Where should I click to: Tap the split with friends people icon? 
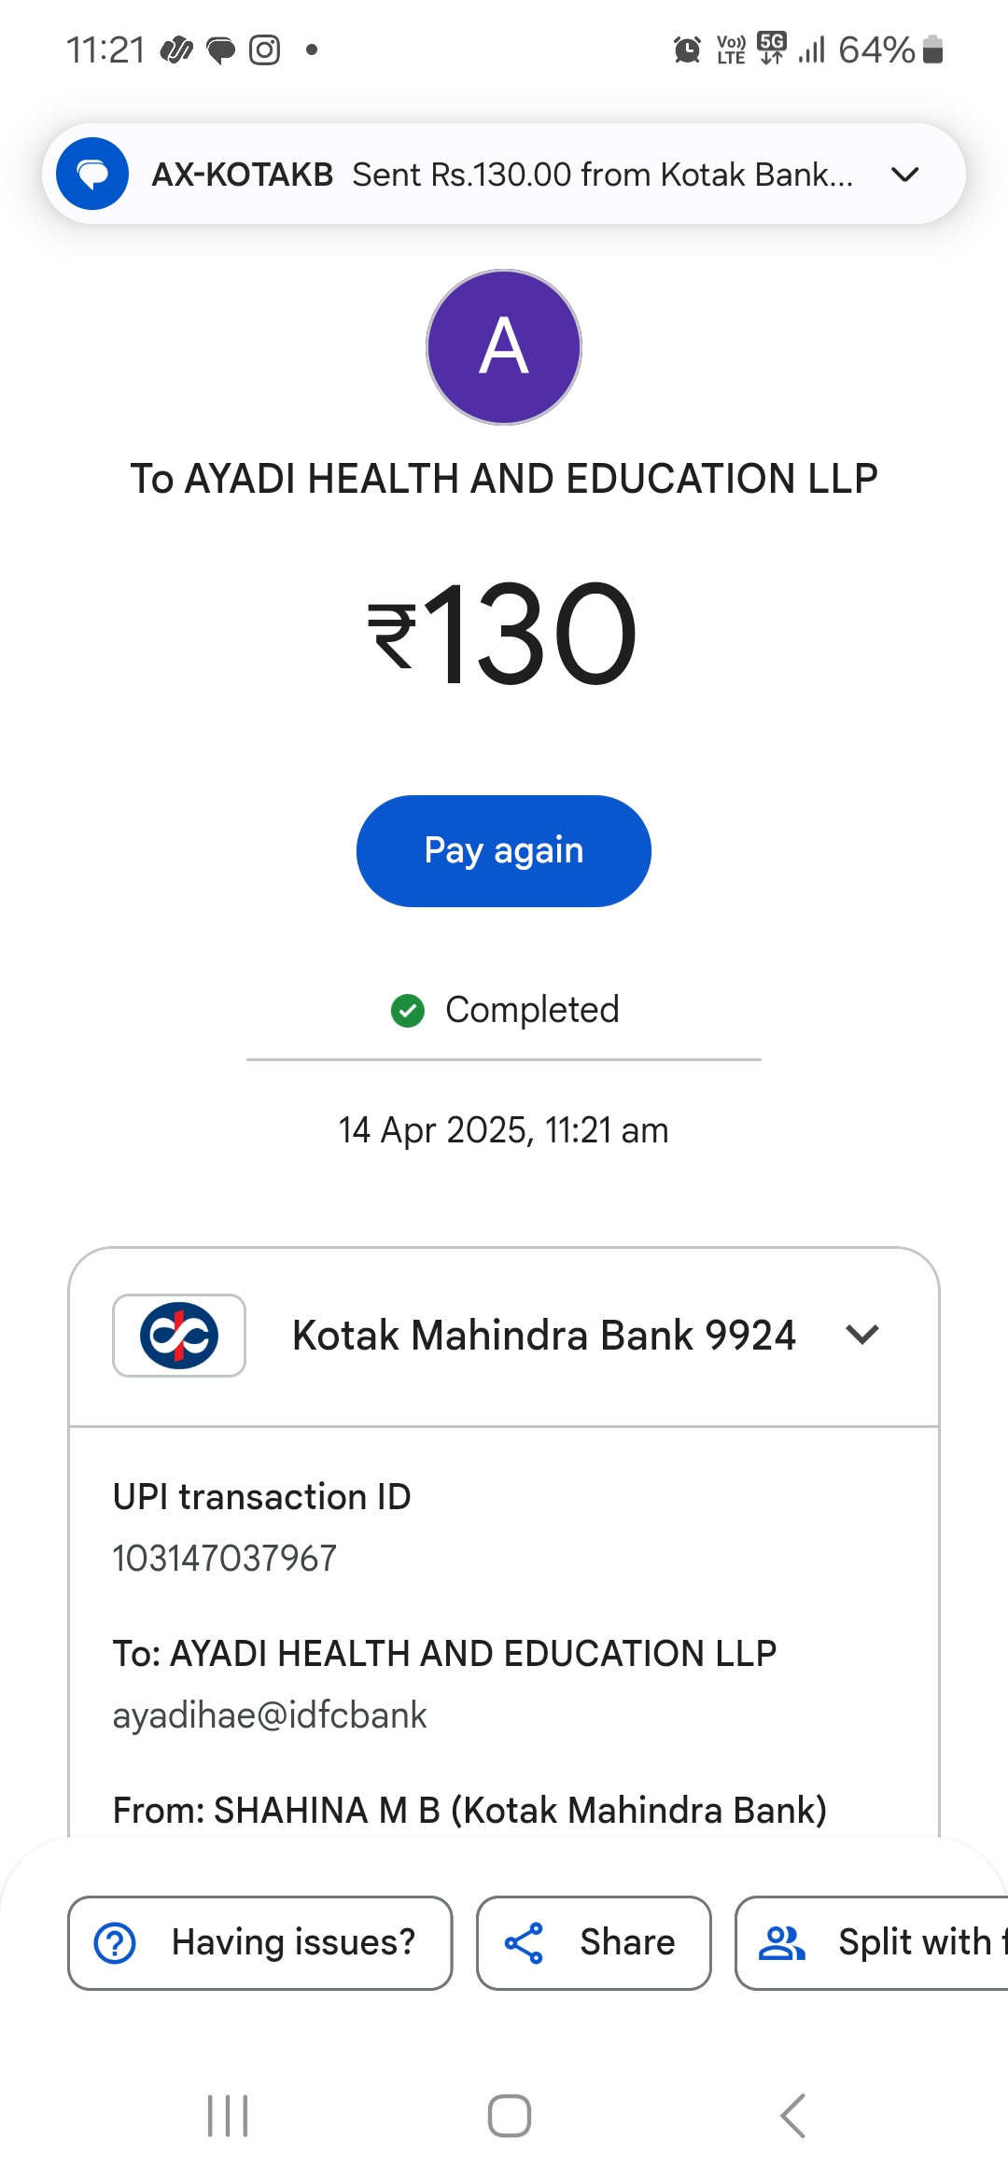[x=781, y=1943]
